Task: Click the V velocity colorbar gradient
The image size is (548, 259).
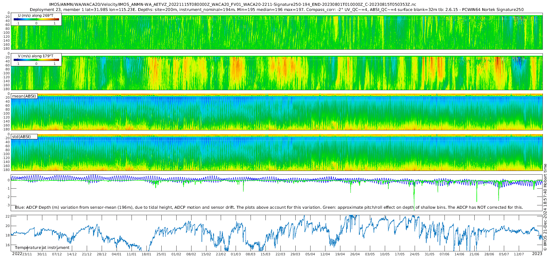Action: pyautogui.click(x=36, y=60)
